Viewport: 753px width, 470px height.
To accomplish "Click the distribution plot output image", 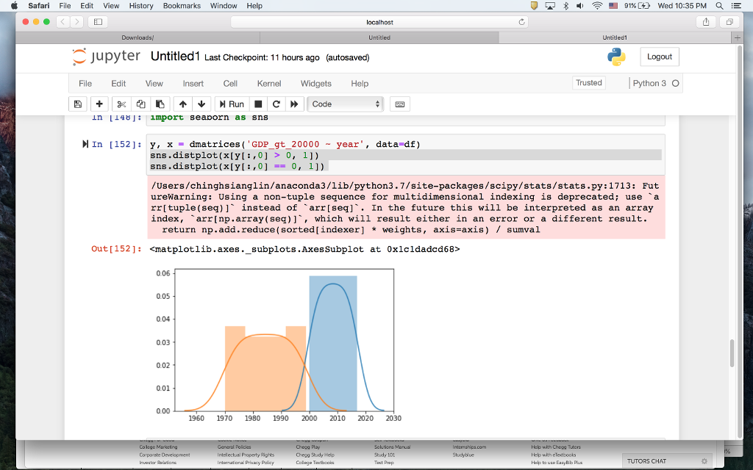I will 277,345.
